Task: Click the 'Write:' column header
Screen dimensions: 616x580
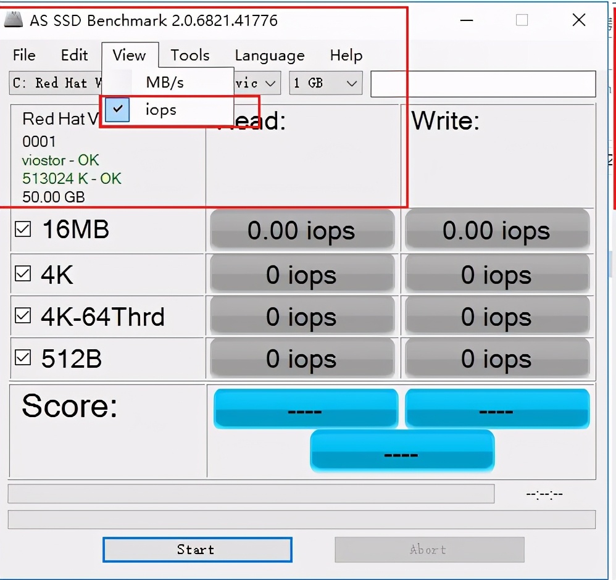Action: [446, 120]
